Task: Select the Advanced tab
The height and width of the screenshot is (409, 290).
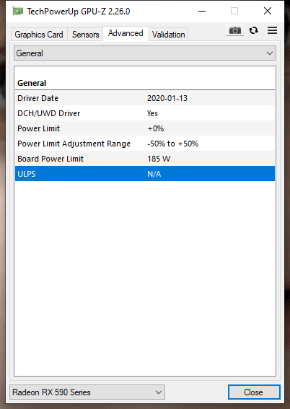Action: (126, 33)
